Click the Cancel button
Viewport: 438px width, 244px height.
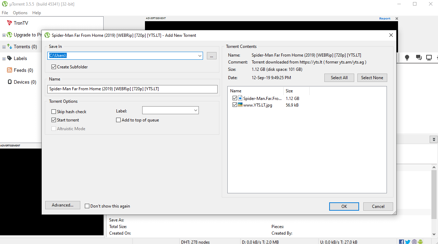[x=378, y=206]
